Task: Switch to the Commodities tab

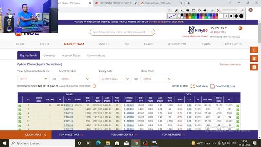Action: point(96,56)
